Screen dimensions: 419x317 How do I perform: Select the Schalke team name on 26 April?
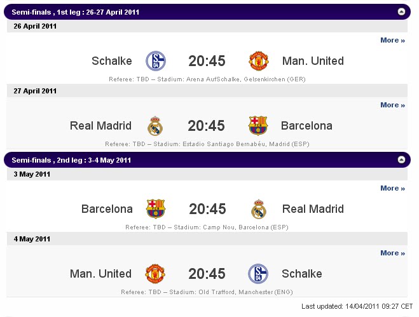tap(112, 61)
